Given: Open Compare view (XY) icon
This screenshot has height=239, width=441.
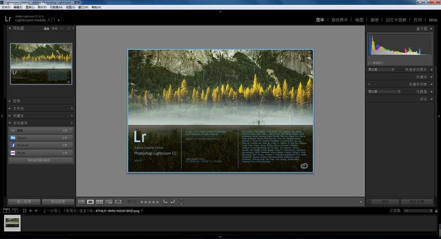Looking at the screenshot, I should 99,202.
